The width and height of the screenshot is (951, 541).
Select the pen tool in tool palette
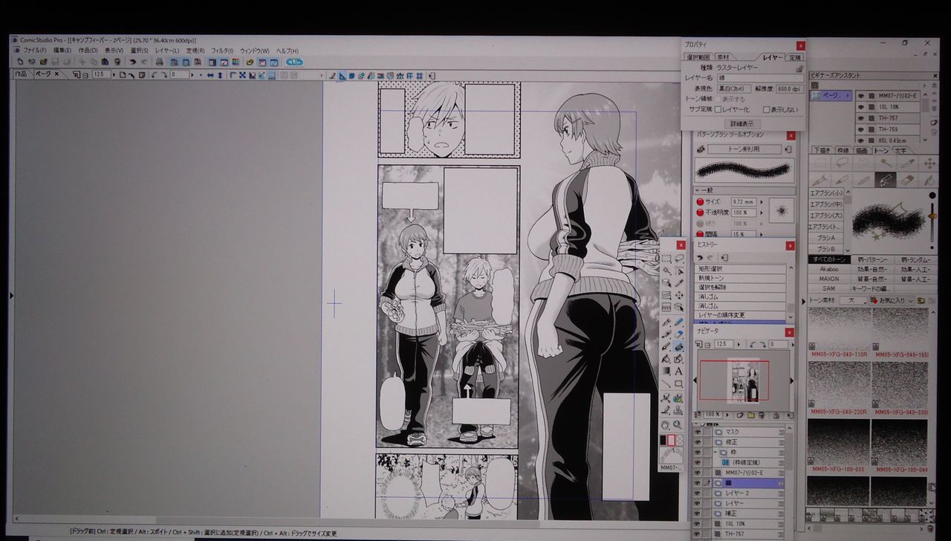tap(666, 322)
